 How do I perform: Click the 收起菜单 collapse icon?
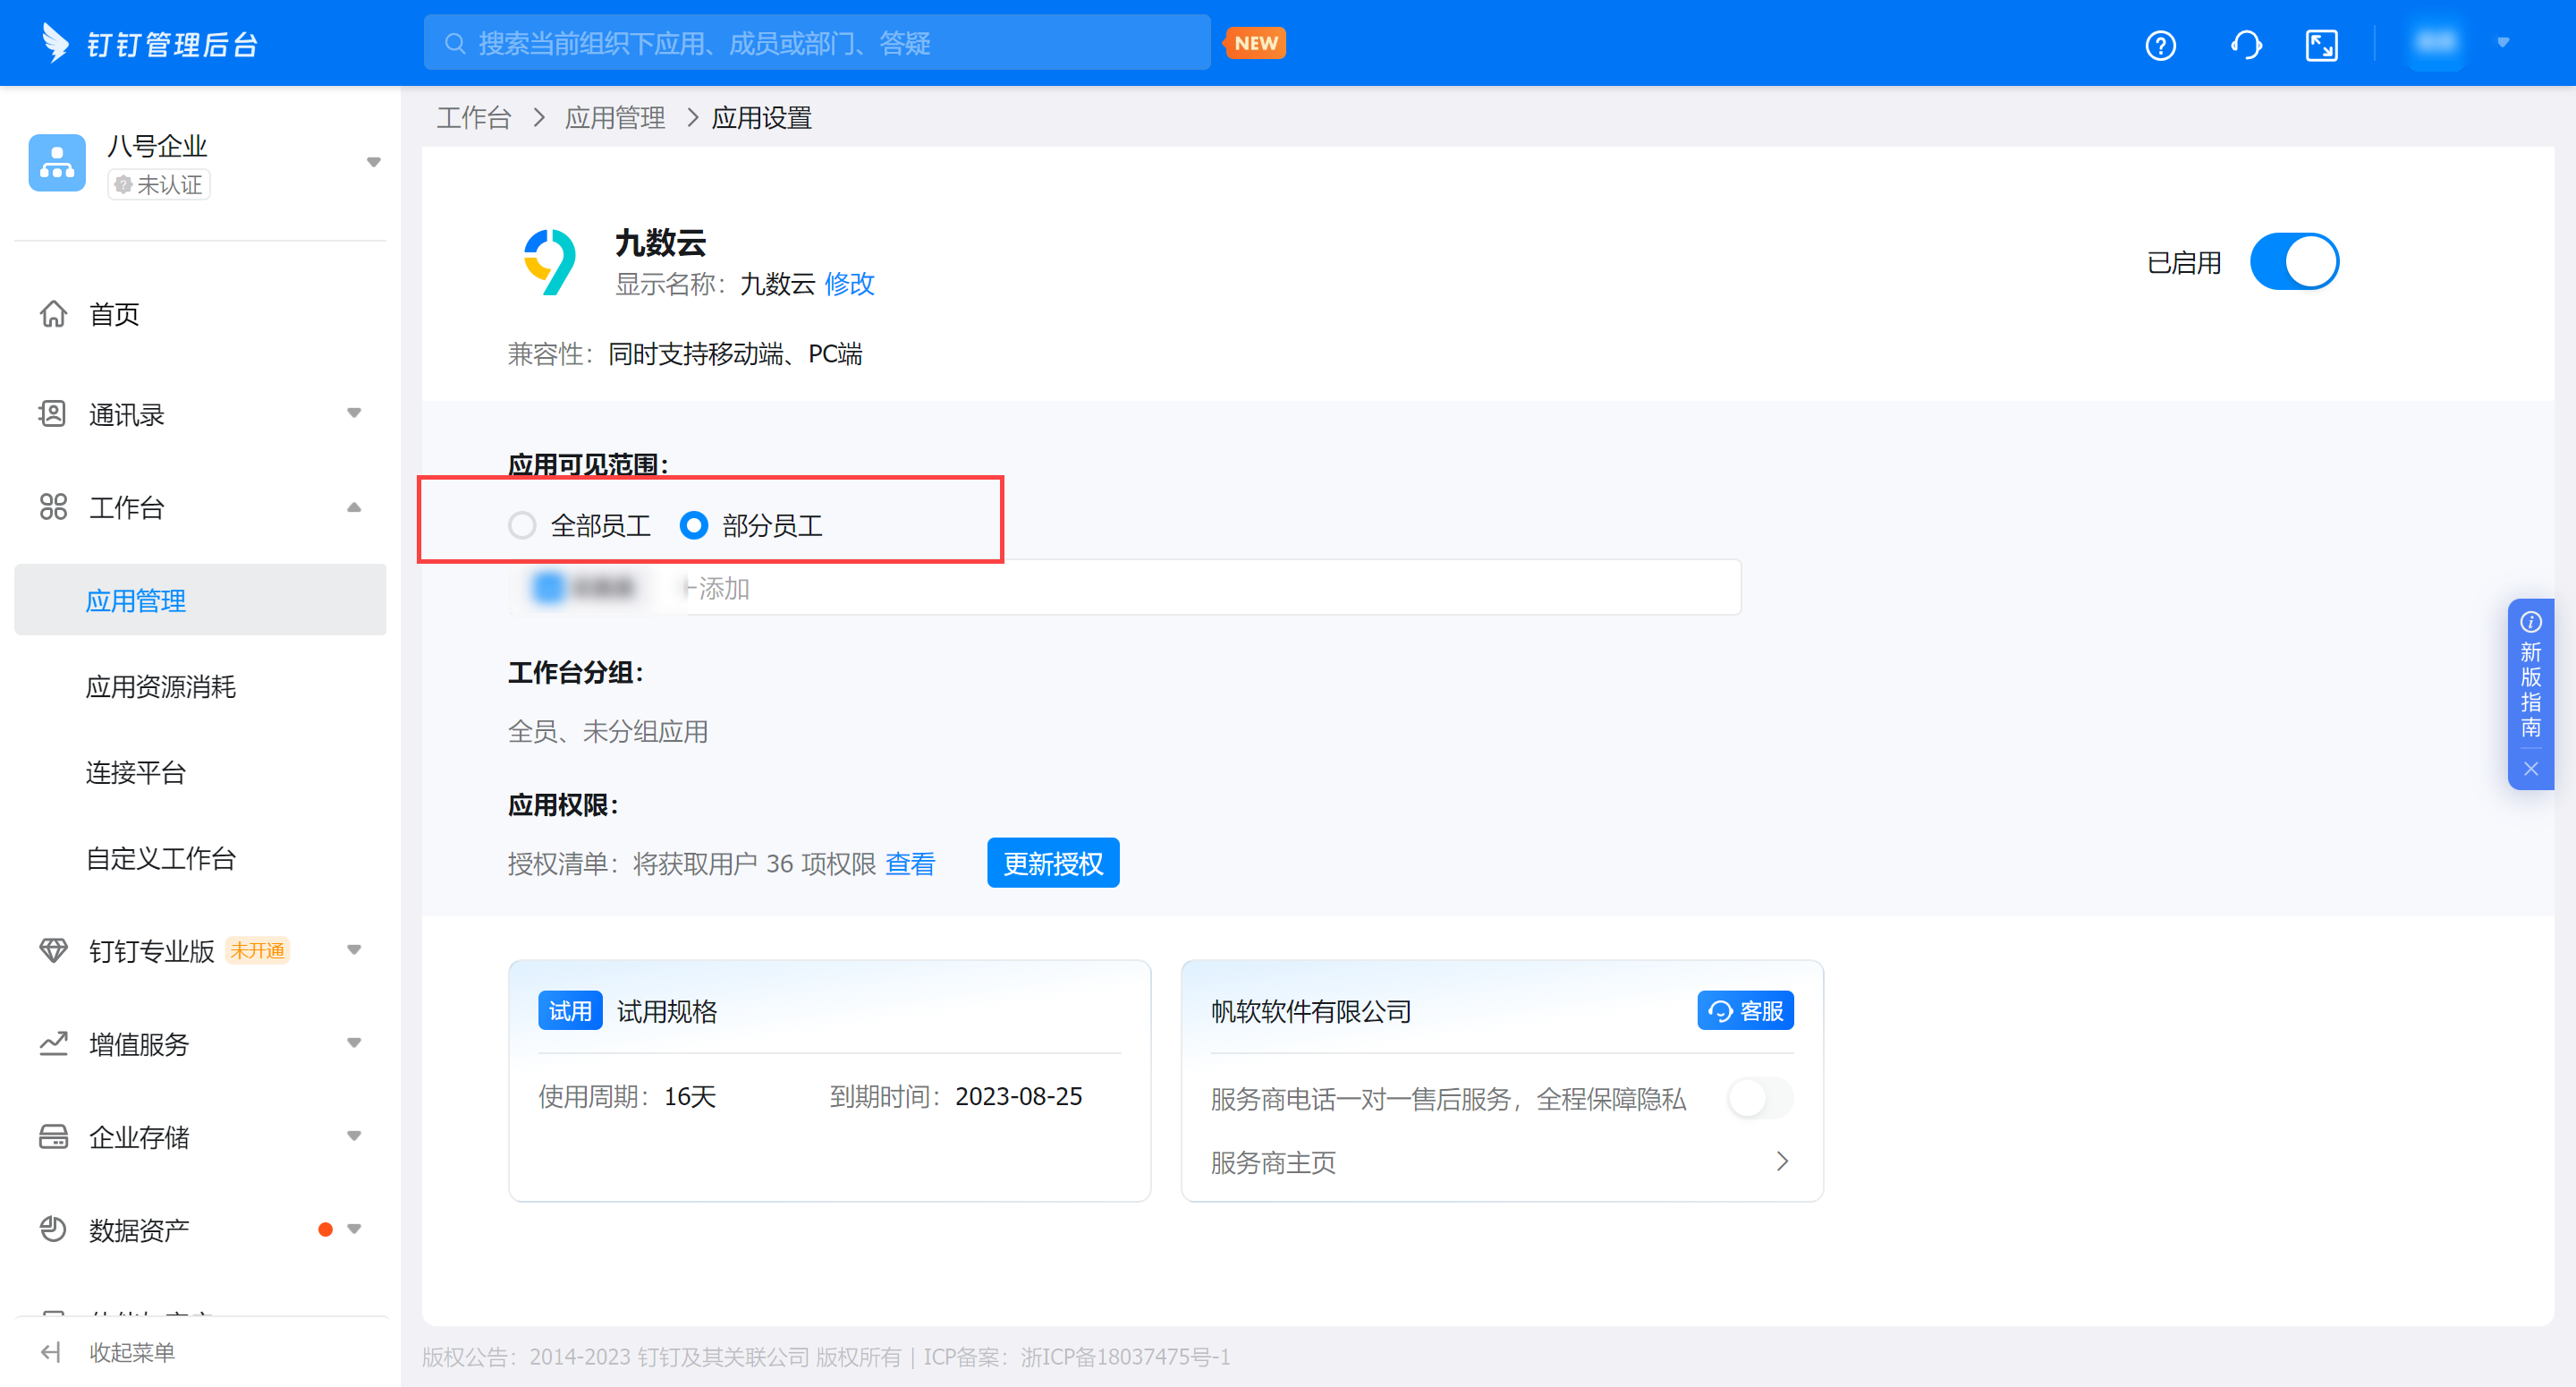[51, 1352]
